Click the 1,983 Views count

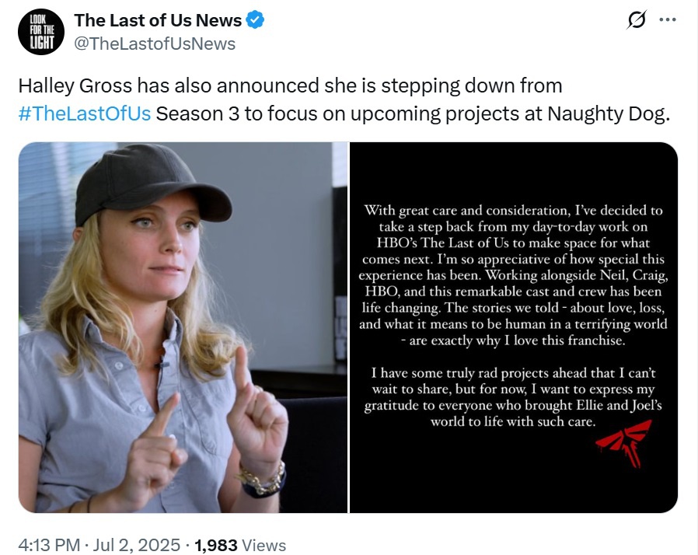click(x=240, y=545)
